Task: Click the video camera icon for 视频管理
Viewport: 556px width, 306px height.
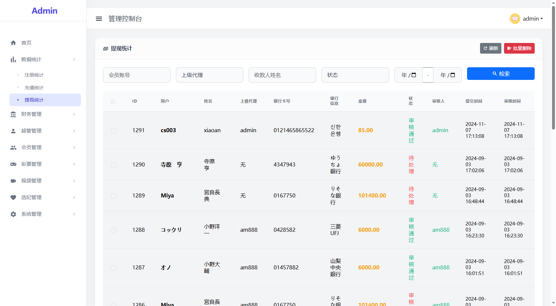Action: pos(13,180)
